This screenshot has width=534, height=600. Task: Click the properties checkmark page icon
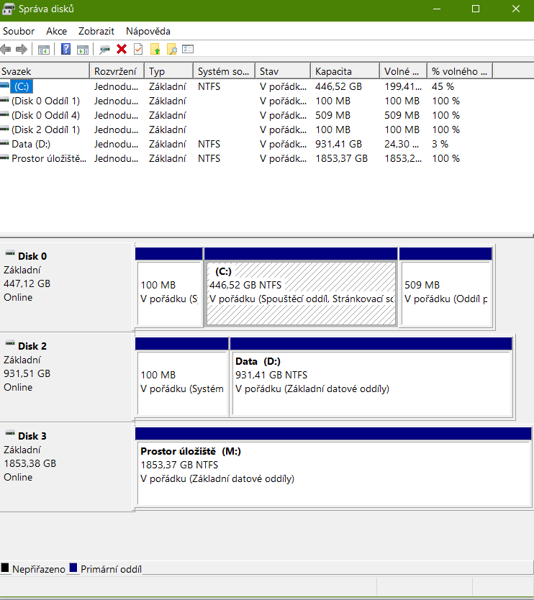138,49
